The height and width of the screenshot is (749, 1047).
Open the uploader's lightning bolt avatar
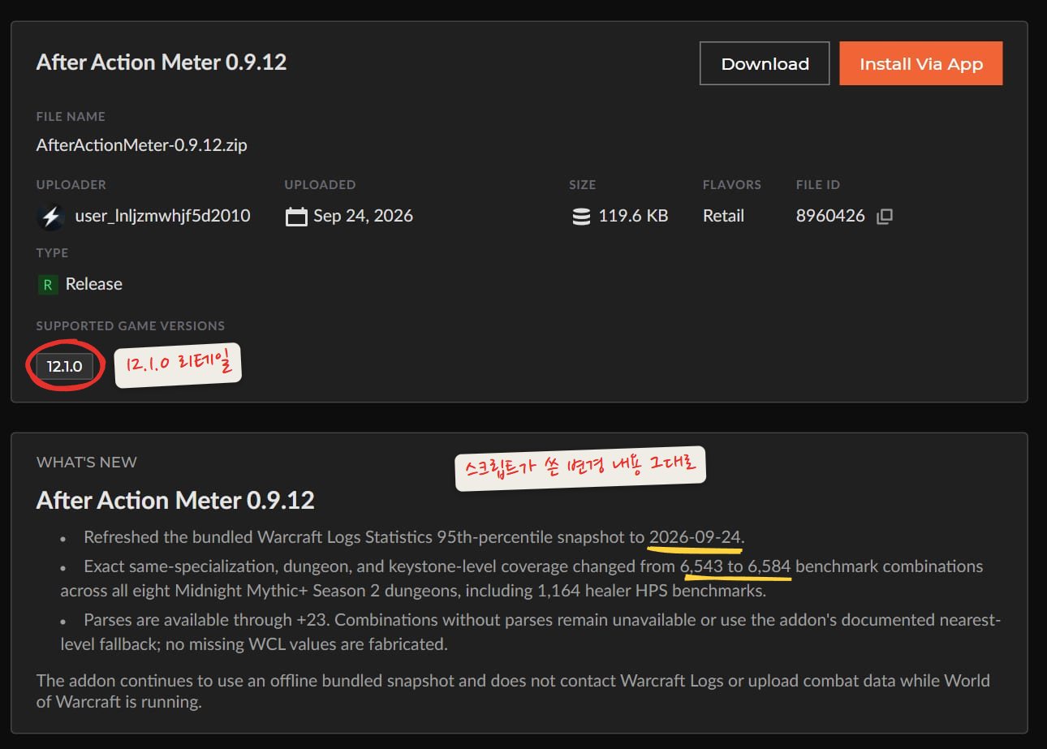[50, 217]
